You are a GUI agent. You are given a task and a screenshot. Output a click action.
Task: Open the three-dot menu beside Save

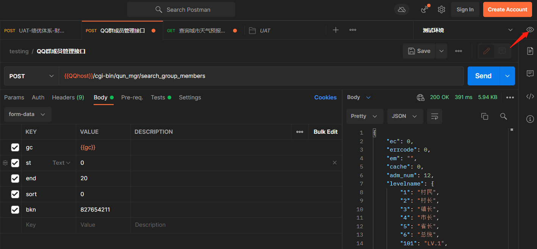tap(459, 51)
